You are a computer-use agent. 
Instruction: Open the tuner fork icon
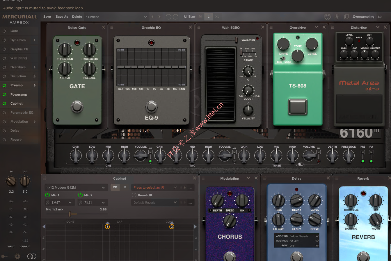337,17
